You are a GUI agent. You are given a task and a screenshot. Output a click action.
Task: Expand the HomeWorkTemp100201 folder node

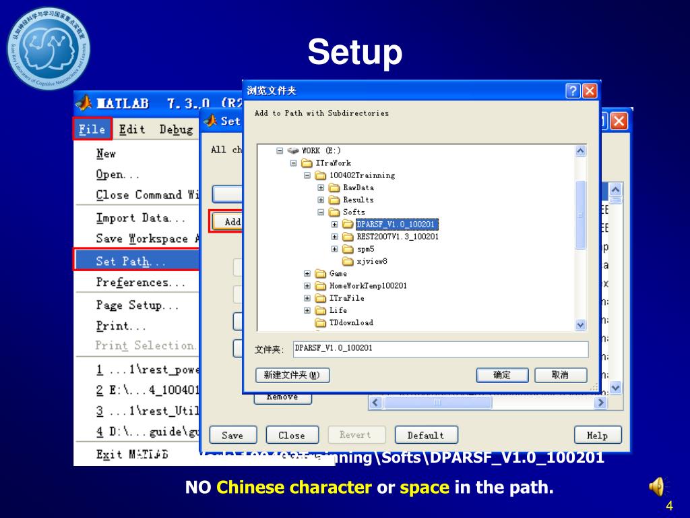coord(307,286)
